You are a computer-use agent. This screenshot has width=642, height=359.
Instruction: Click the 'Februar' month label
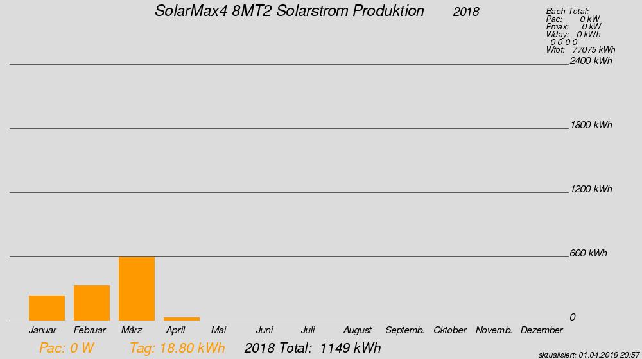tap(90, 330)
